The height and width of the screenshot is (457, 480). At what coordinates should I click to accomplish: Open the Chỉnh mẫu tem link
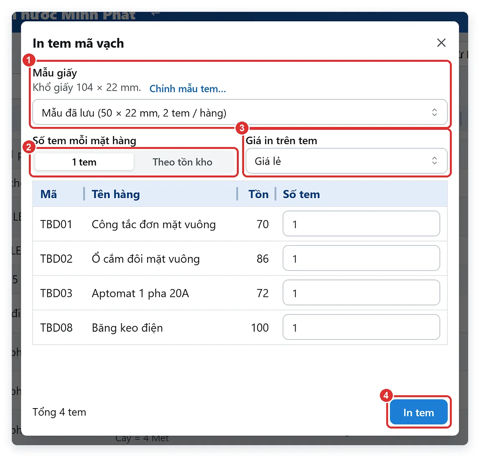(x=188, y=89)
